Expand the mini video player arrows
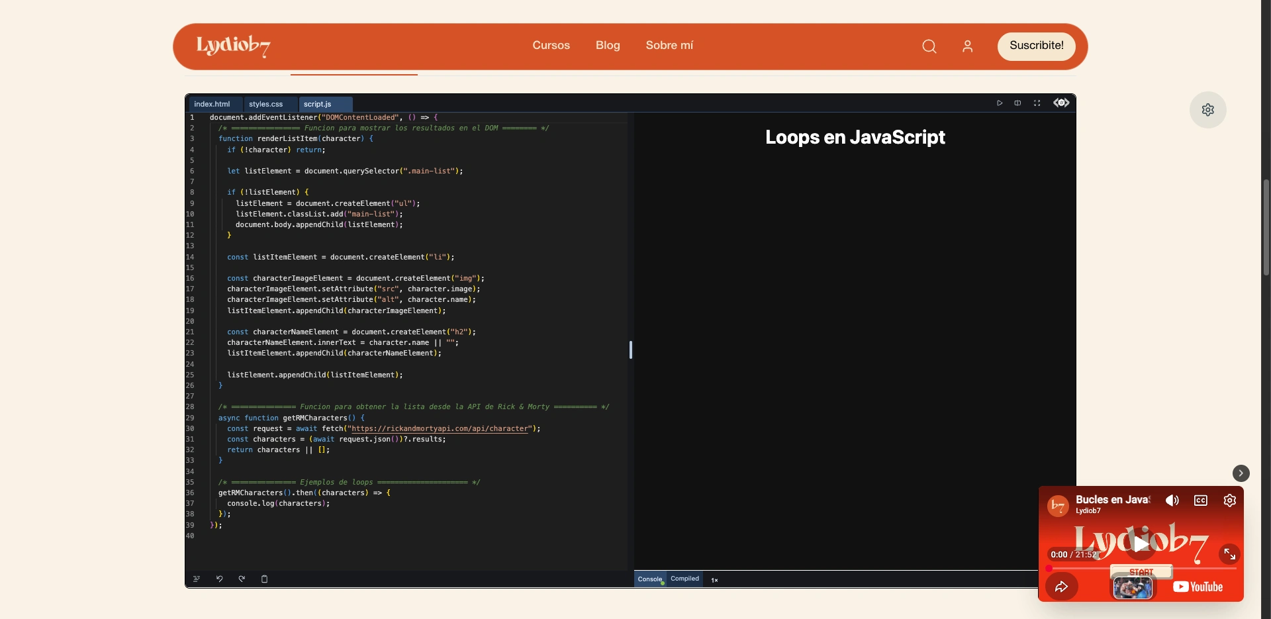Image resolution: width=1271 pixels, height=619 pixels. (1229, 554)
